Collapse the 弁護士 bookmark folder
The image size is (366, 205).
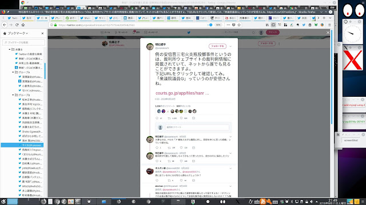(10, 50)
